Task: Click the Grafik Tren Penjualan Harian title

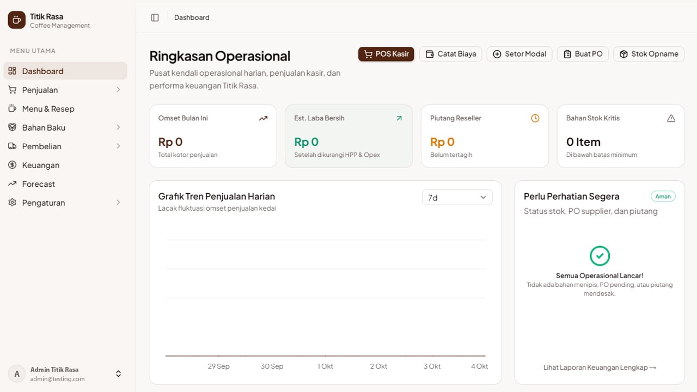Action: (x=217, y=197)
